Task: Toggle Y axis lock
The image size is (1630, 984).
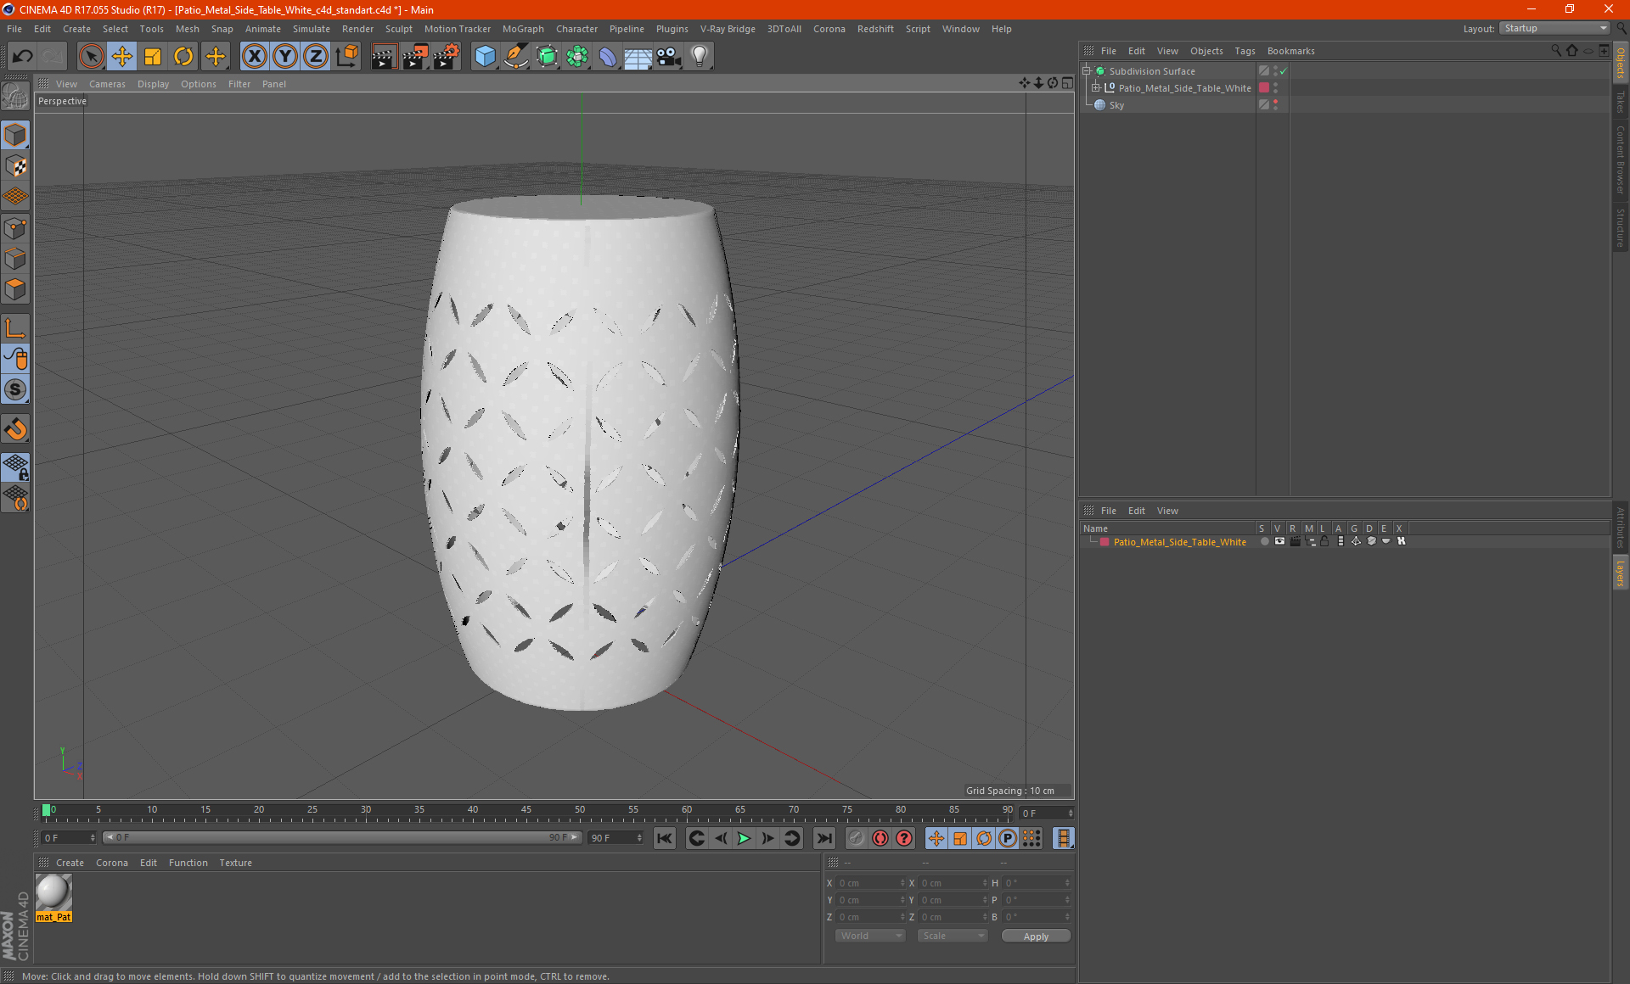Action: tap(285, 57)
